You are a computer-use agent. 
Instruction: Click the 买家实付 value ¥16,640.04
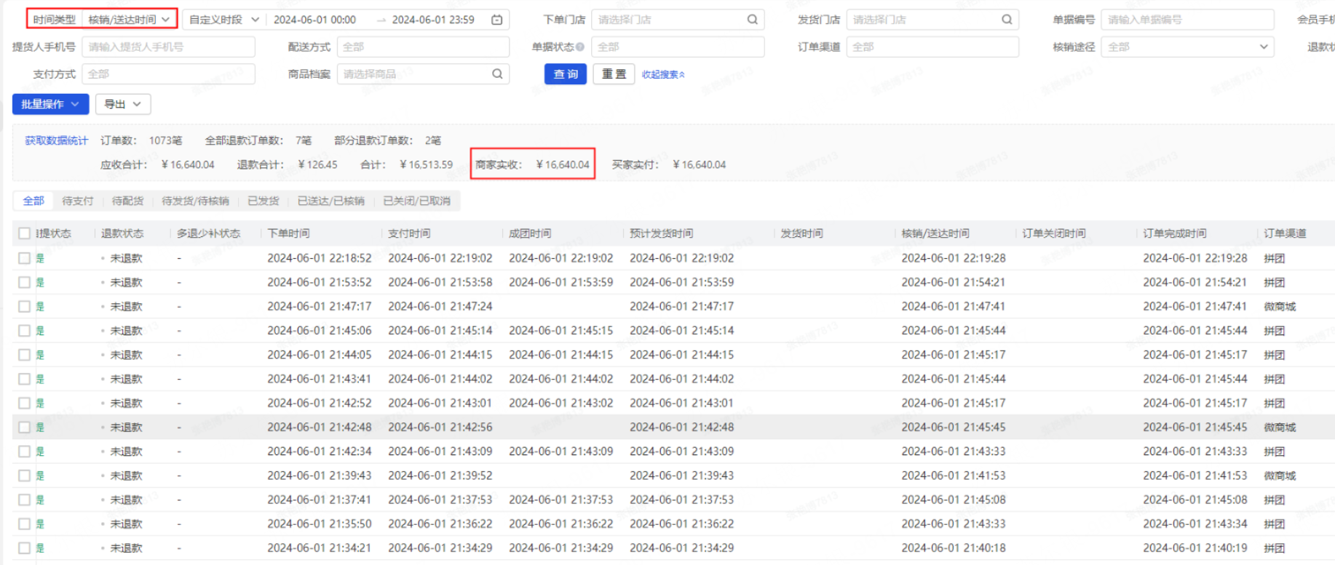pyautogui.click(x=700, y=164)
